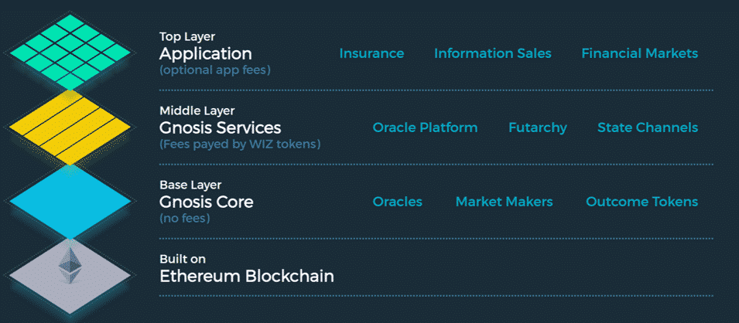Click the 'Fees payed by WIZ tokens' note
Screen dimensions: 739x323
(x=240, y=144)
